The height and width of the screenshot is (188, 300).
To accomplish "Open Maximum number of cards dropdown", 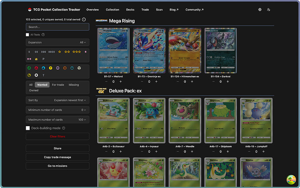I will pos(57,120).
